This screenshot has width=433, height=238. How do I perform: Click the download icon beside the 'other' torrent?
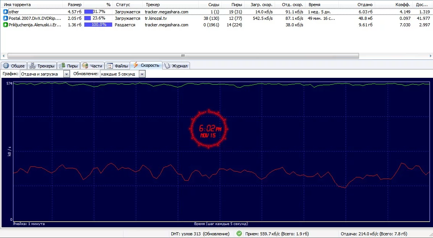pos(5,12)
